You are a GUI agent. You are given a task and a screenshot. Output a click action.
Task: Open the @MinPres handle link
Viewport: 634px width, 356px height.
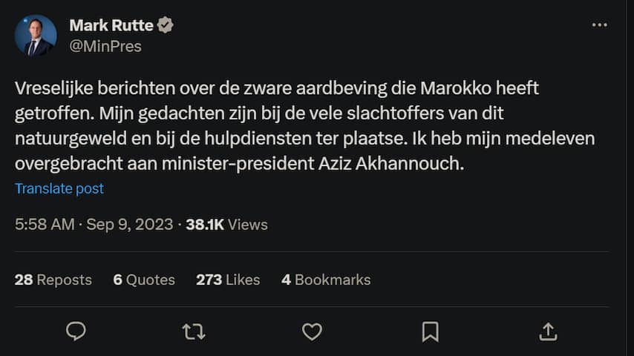click(105, 46)
